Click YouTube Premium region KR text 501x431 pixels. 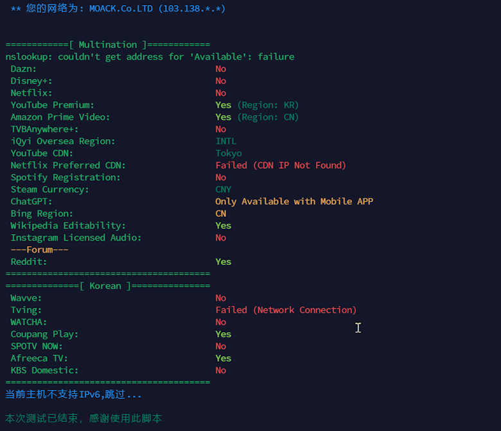pyautogui.click(x=268, y=105)
